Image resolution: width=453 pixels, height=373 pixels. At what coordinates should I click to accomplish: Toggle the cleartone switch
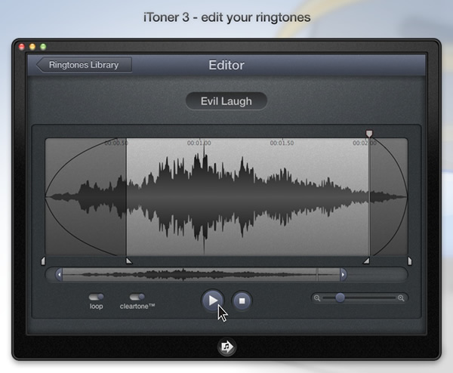coord(137,297)
